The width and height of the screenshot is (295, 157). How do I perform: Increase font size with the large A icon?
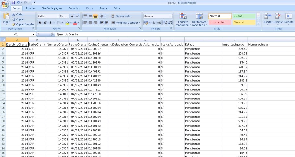[72, 16]
